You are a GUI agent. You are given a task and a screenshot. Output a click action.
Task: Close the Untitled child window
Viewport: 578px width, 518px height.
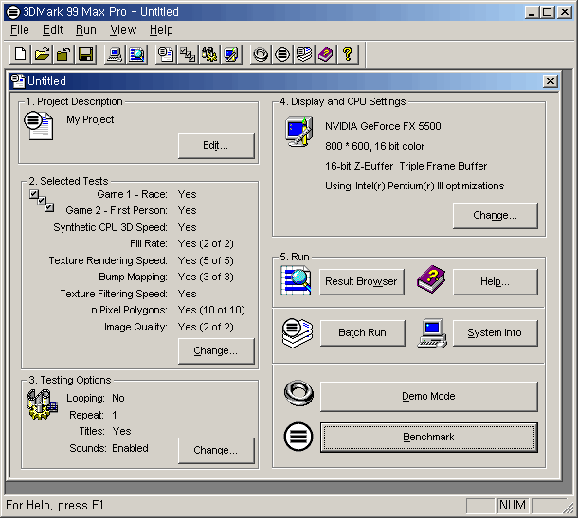[x=550, y=81]
